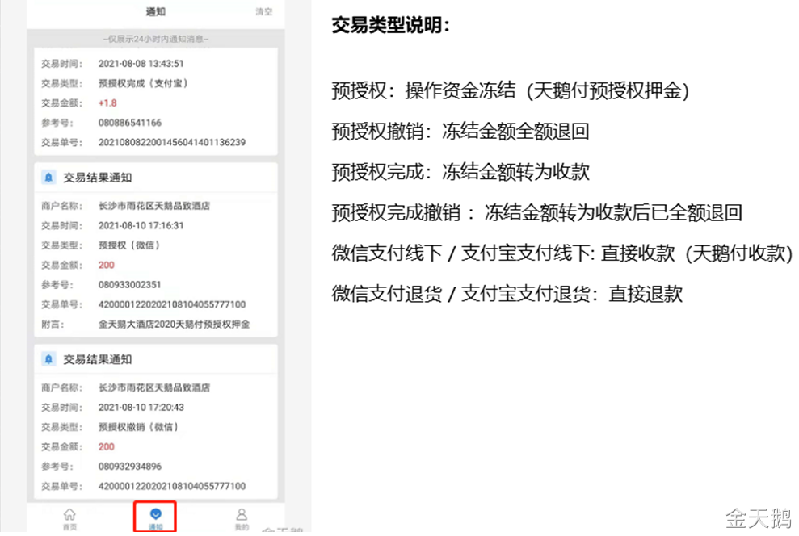This screenshot has width=799, height=536.
Task: Select transaction time 2021-08-08 13:43:51
Action: tap(141, 64)
